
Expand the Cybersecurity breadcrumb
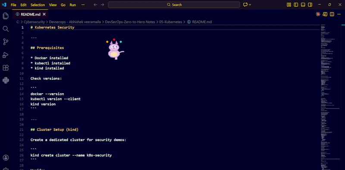34,22
